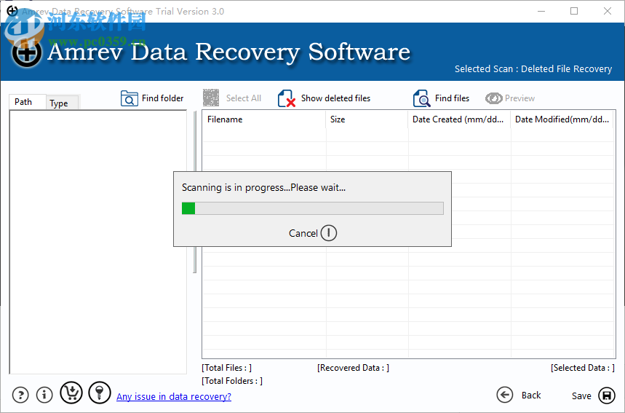This screenshot has width=625, height=413.
Task: Open help via the question mark icon
Action: pos(20,395)
